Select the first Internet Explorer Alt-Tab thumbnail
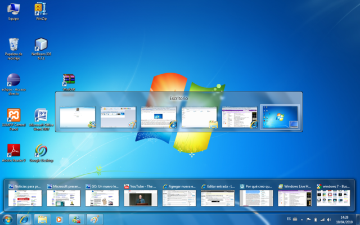Viewport: 360px width, 225px height. (159, 117)
